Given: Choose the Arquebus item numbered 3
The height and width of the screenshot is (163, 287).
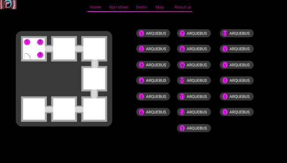Looking at the screenshot, I should 153,65.
